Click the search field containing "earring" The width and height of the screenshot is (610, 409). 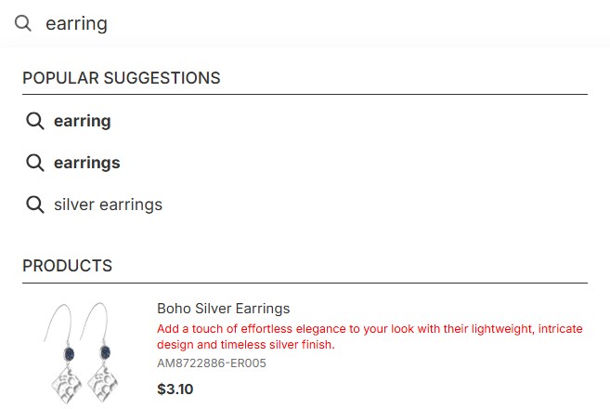[279, 23]
